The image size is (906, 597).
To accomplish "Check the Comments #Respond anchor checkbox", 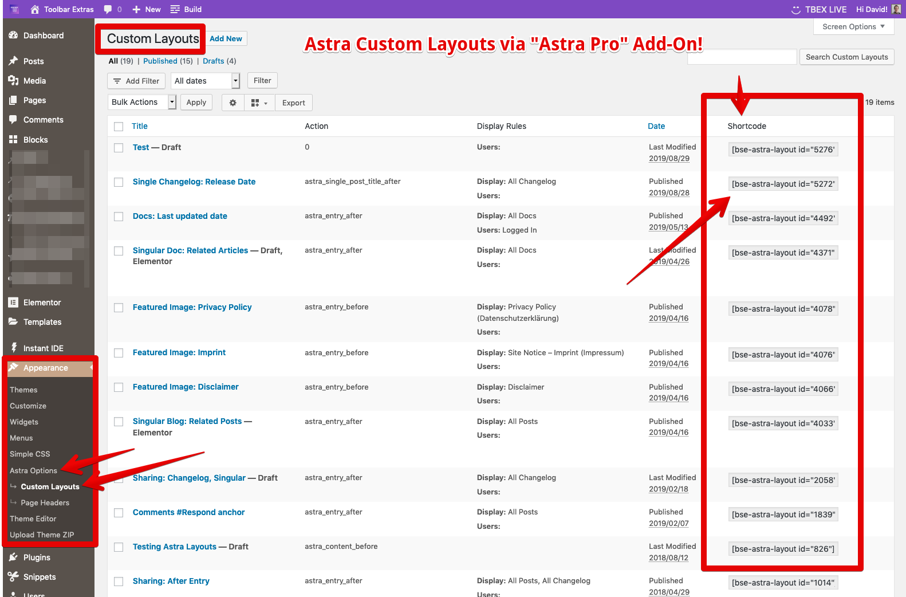I will pyautogui.click(x=119, y=513).
